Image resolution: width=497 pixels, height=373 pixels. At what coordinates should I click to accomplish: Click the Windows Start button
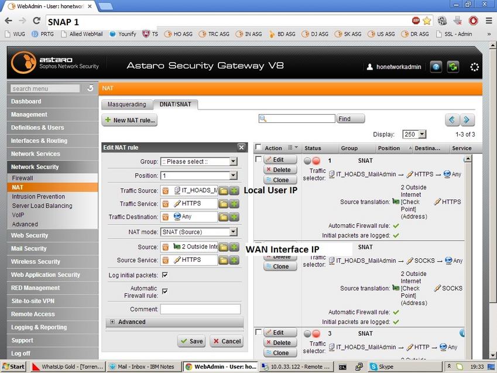(x=13, y=367)
